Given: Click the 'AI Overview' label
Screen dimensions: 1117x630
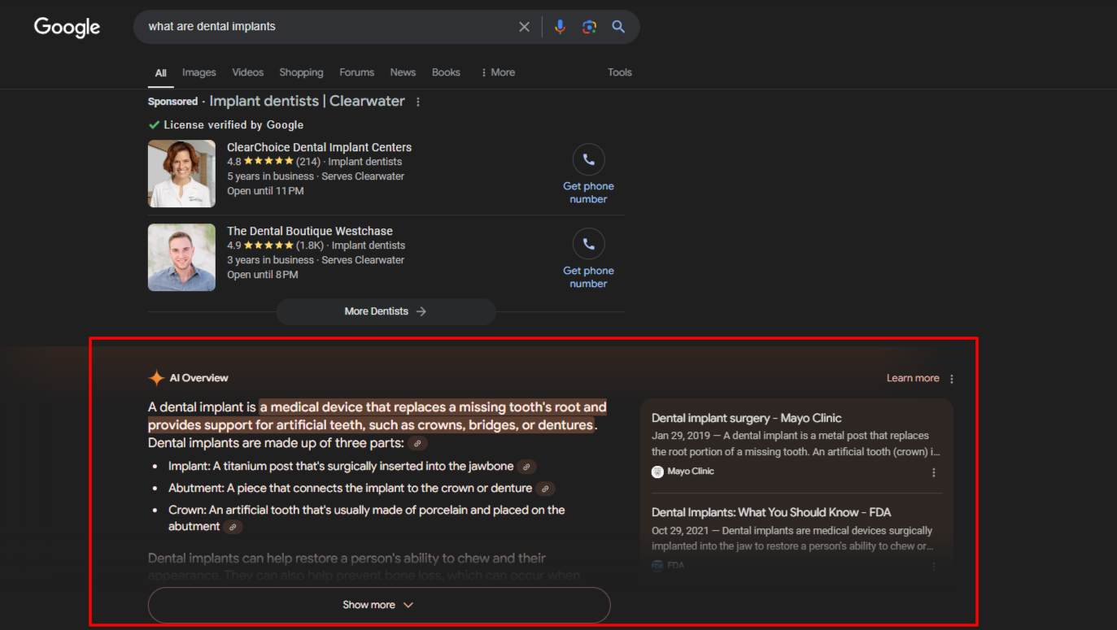Looking at the screenshot, I should pos(199,378).
